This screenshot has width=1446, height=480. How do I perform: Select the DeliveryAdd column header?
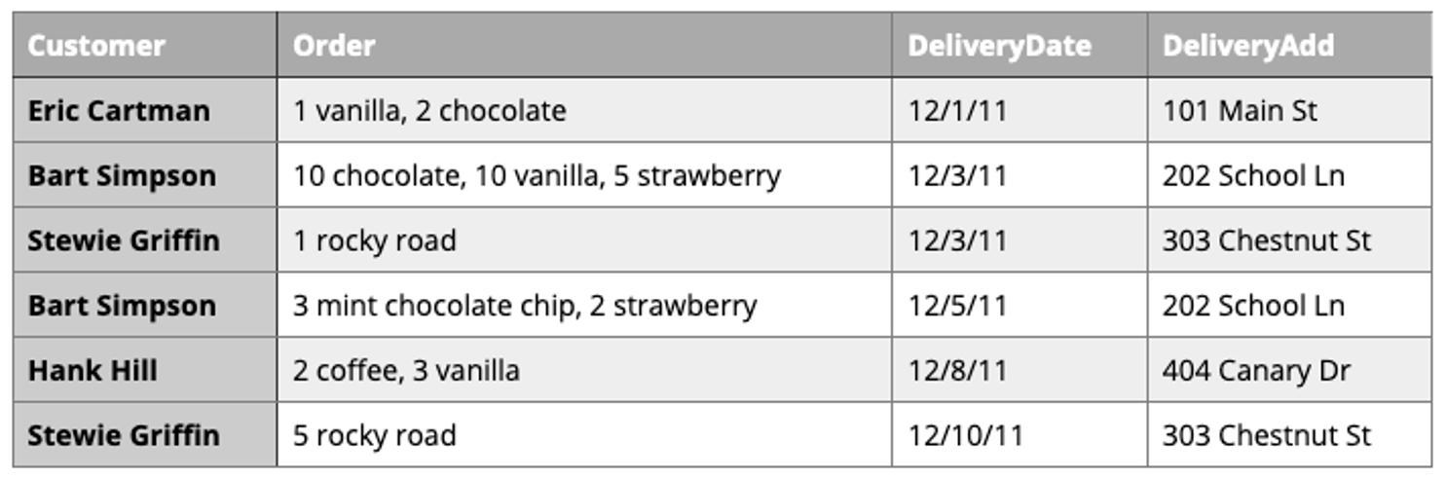pos(1247,46)
